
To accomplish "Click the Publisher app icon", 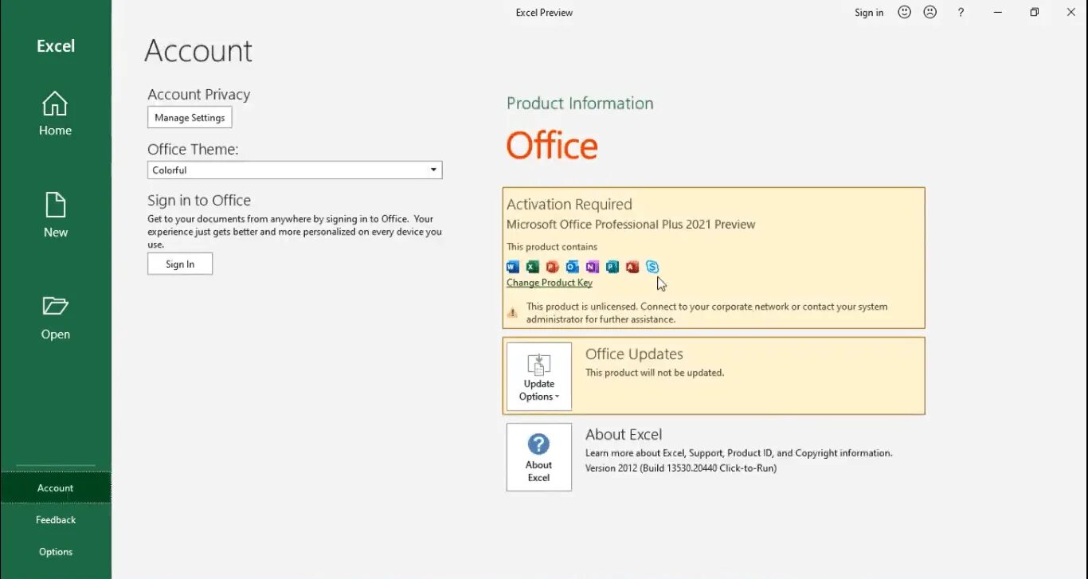I will pyautogui.click(x=612, y=267).
